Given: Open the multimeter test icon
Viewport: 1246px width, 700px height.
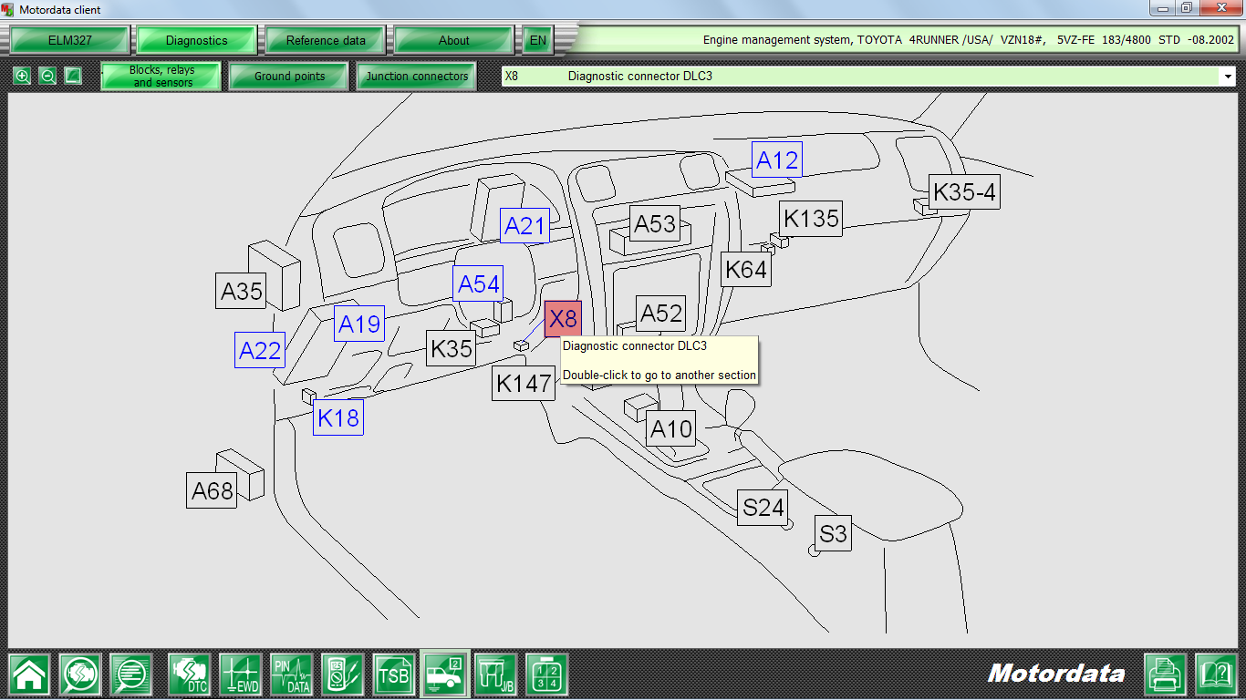Looking at the screenshot, I should (343, 674).
